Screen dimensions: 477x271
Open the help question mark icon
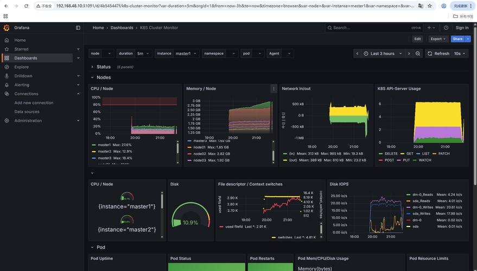[446, 28]
